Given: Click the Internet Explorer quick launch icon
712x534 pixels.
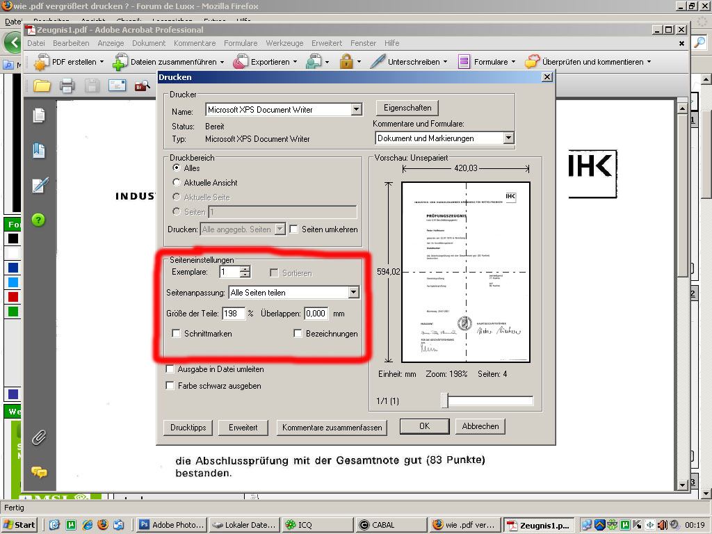Looking at the screenshot, I should (87, 525).
